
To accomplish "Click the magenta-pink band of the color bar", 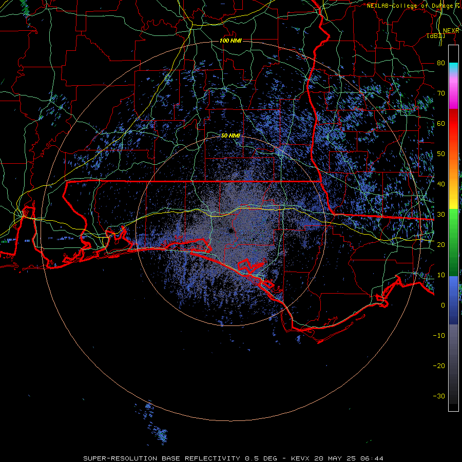I will (453, 91).
